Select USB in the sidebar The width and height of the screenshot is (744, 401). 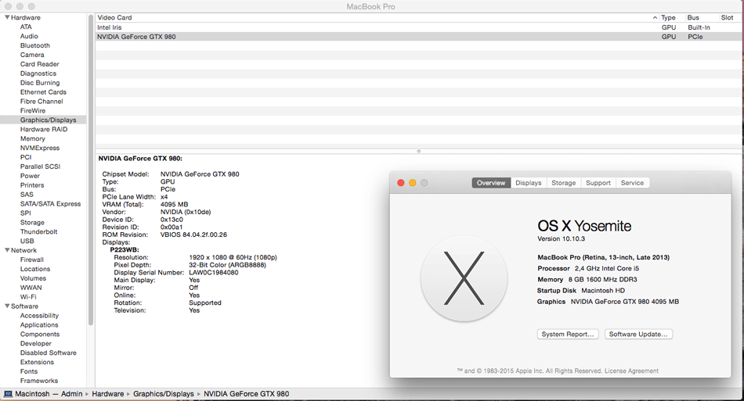27,241
